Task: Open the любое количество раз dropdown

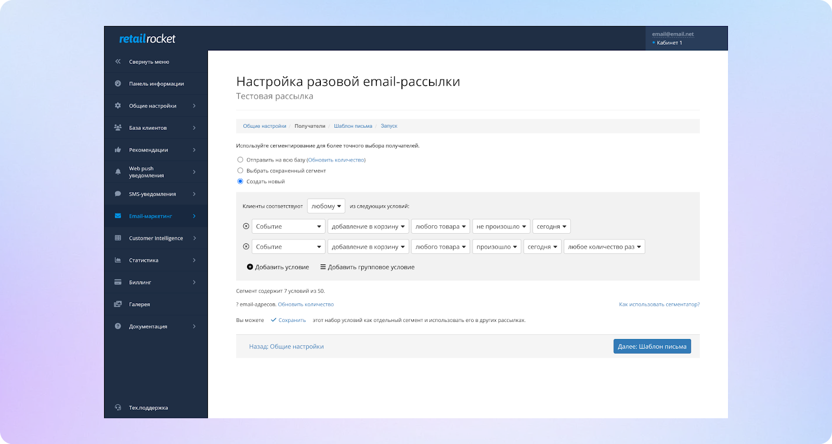Action: (604, 247)
